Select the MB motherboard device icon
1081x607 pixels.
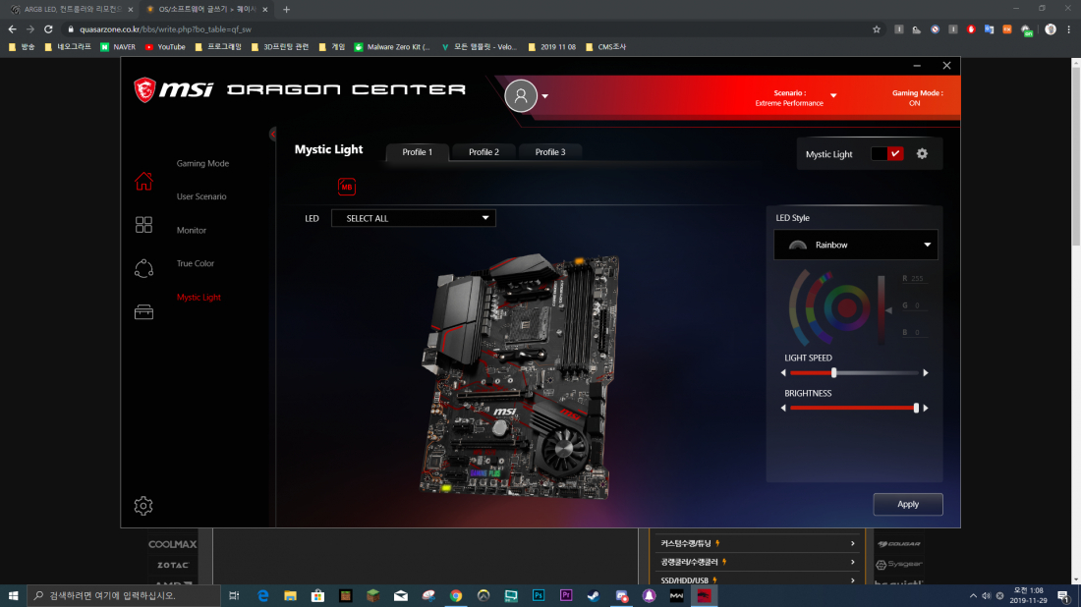[x=347, y=187]
